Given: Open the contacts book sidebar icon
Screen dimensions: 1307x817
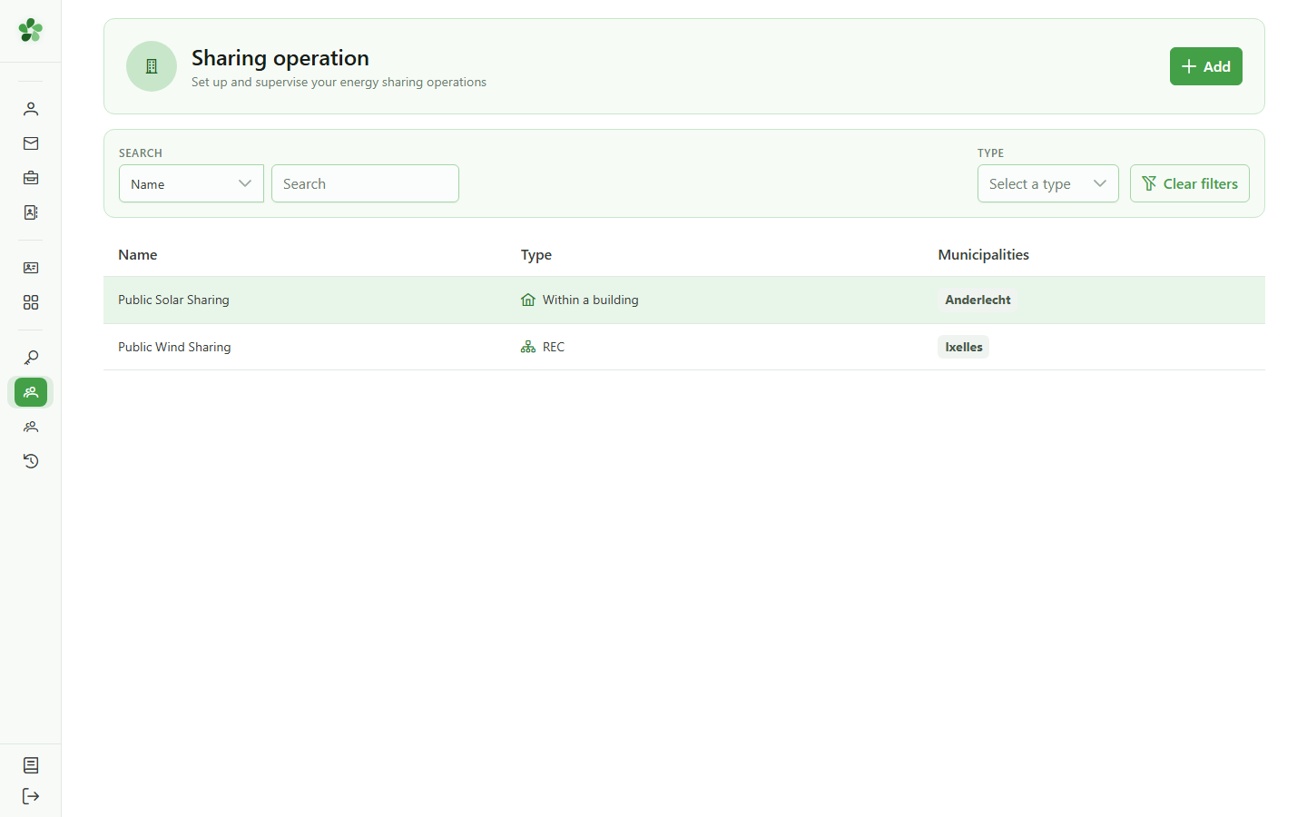Looking at the screenshot, I should (x=31, y=212).
